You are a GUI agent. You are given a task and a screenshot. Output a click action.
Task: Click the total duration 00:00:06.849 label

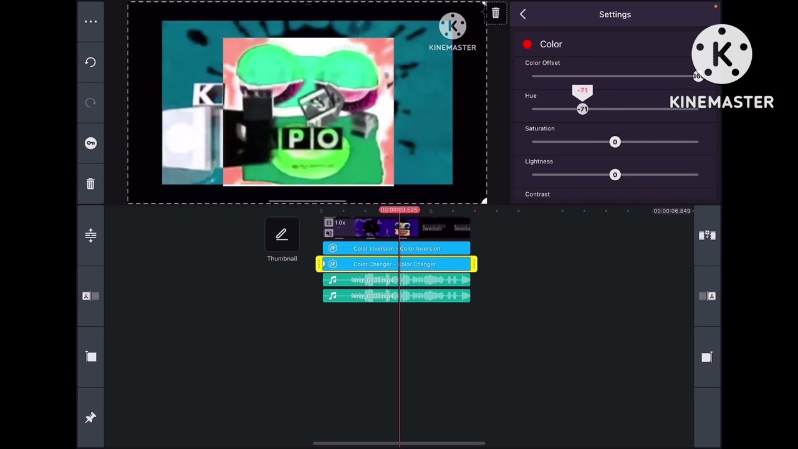(x=672, y=211)
